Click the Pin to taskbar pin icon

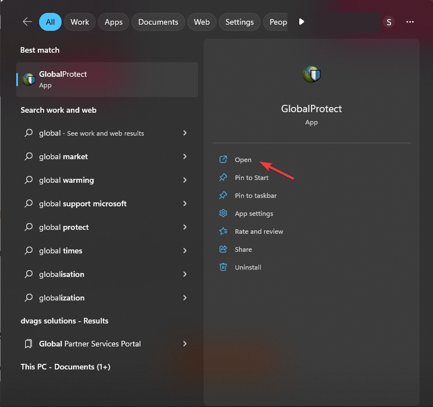pyautogui.click(x=223, y=195)
